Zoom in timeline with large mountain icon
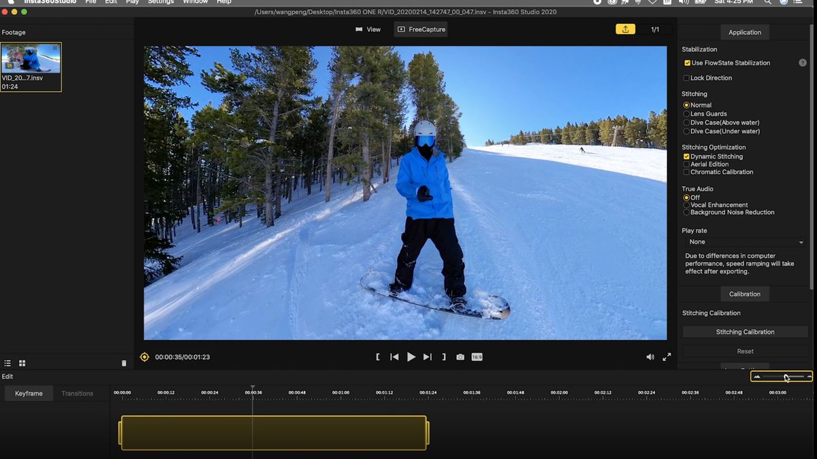The height and width of the screenshot is (459, 817). [x=809, y=376]
